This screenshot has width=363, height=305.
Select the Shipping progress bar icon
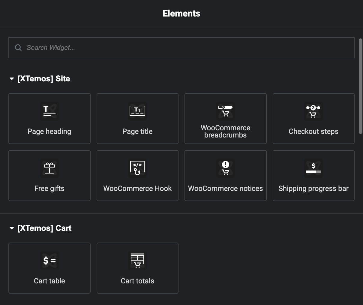point(313,168)
